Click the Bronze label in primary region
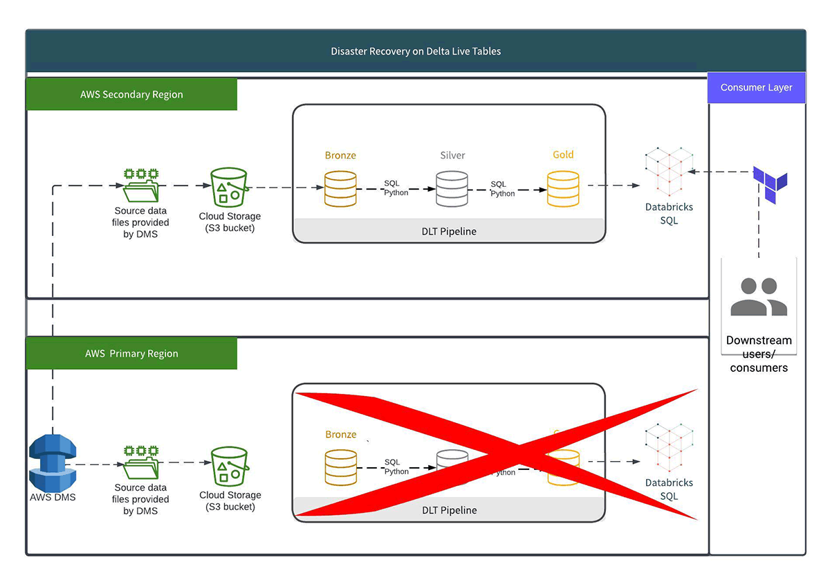 click(340, 435)
